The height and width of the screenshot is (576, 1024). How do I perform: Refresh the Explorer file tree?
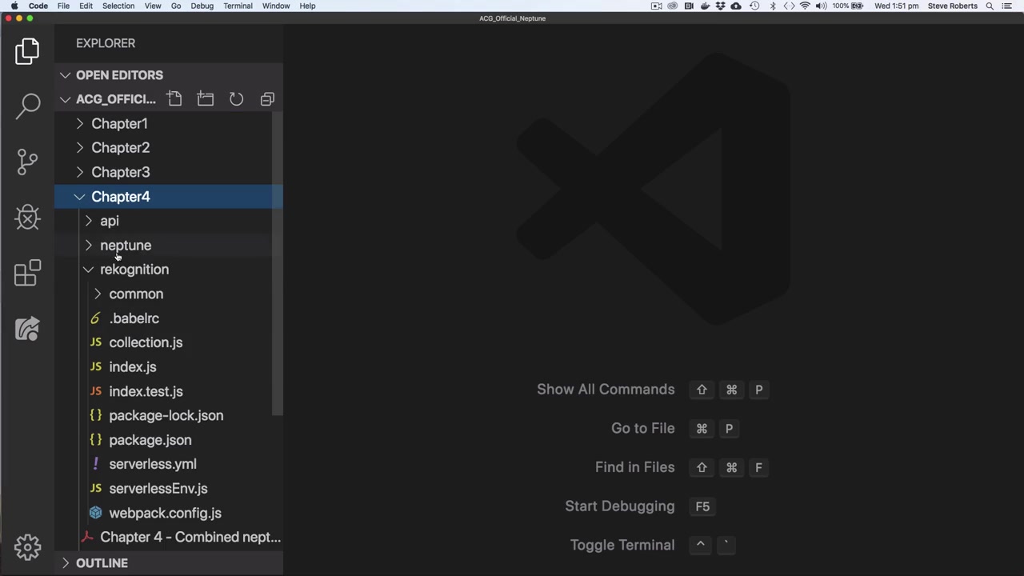coord(236,99)
